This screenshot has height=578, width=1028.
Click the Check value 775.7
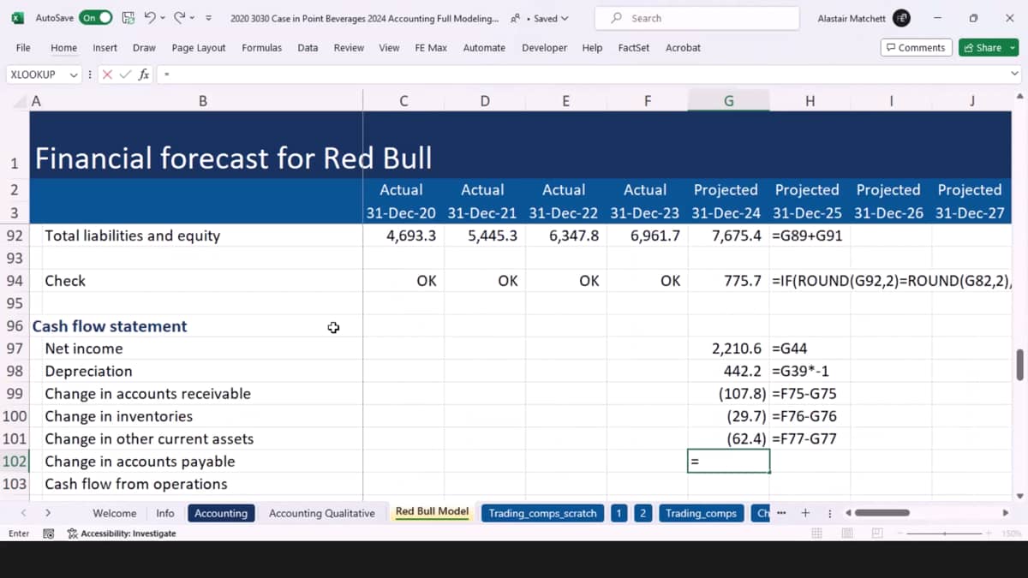point(743,281)
